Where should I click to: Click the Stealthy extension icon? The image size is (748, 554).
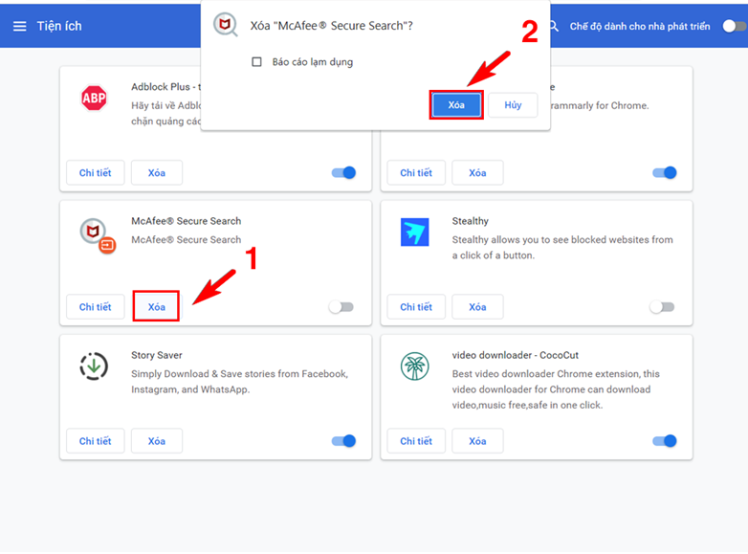pos(414,232)
